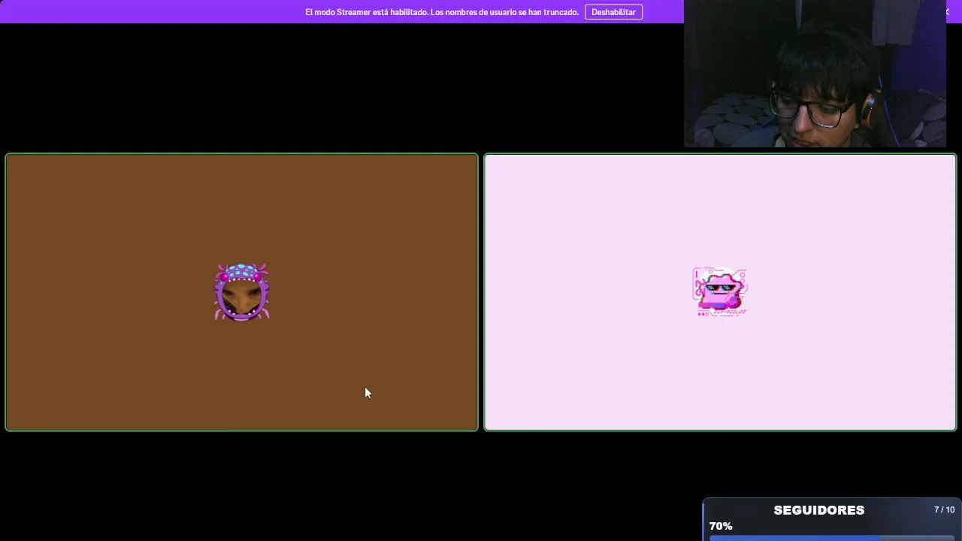Click the 7 / 10 followers count
Viewport: 962px width, 541px height.
(x=944, y=510)
